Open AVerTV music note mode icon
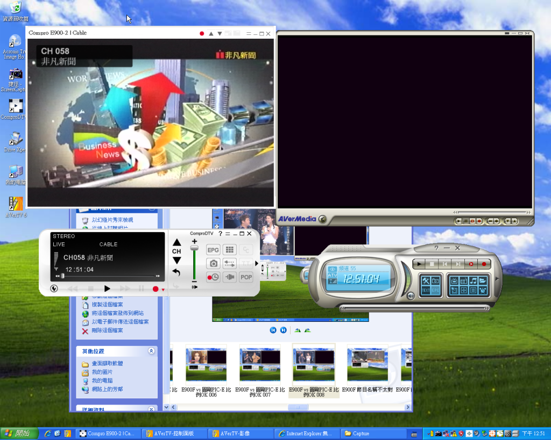The height and width of the screenshot is (440, 551). 473,280
